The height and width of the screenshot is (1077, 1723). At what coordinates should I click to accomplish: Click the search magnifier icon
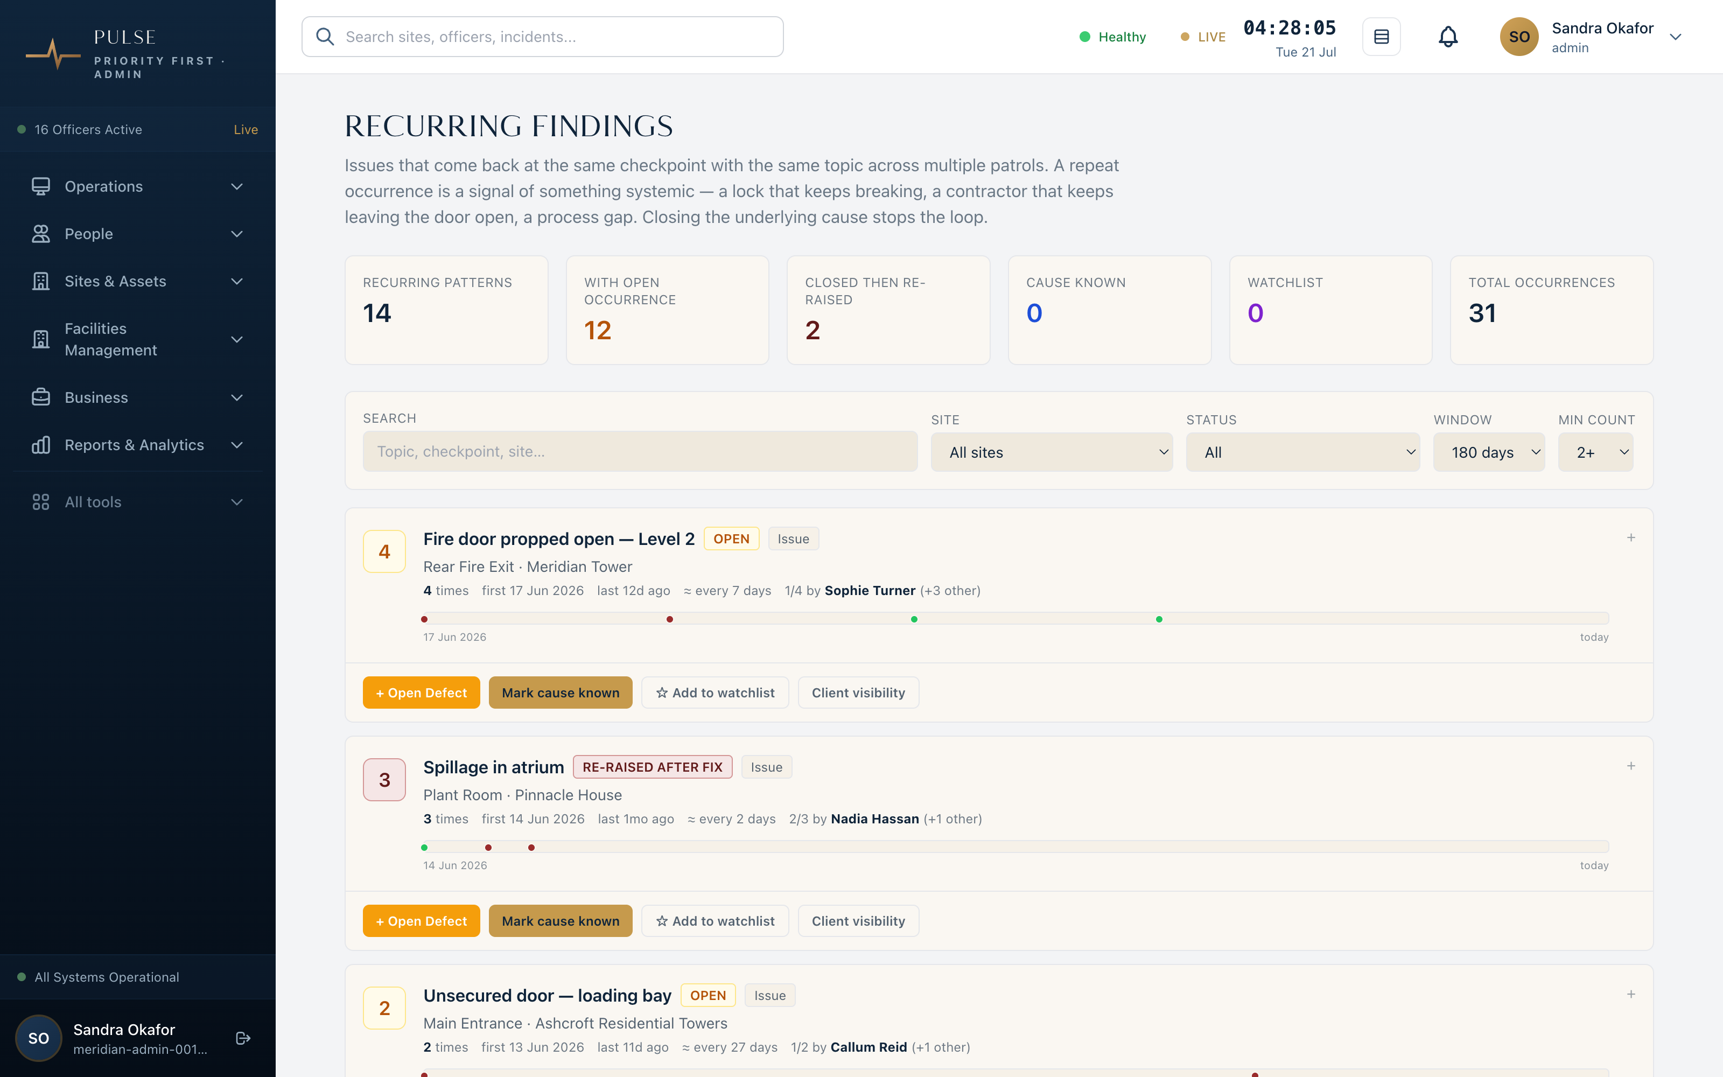[325, 36]
